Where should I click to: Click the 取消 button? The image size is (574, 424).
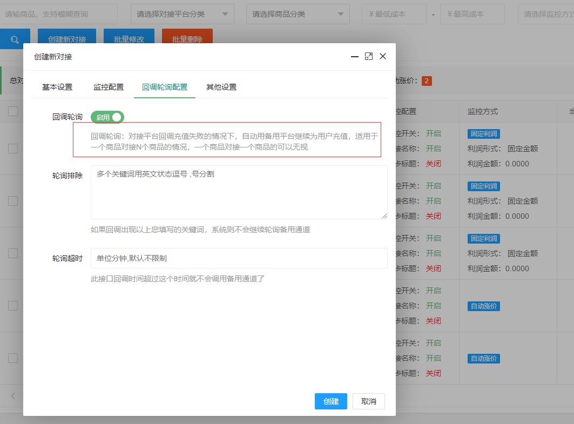click(369, 401)
